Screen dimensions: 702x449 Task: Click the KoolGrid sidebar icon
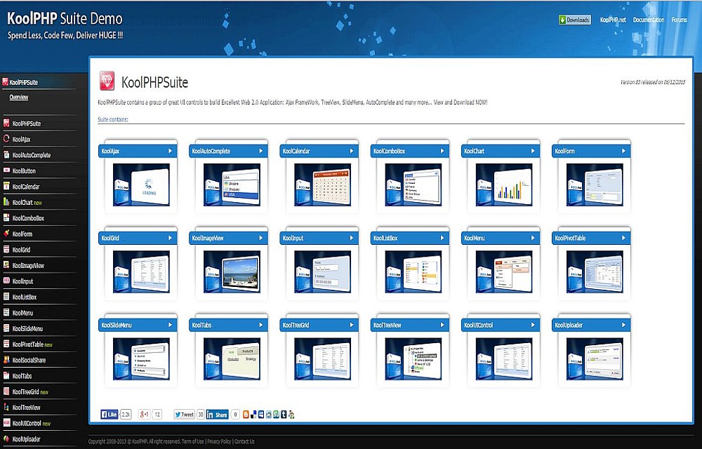click(x=6, y=249)
